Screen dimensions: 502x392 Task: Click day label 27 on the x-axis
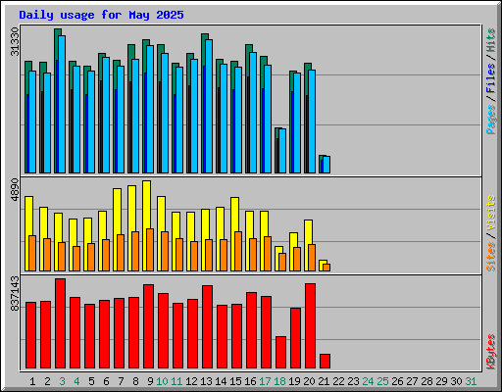coord(412,381)
